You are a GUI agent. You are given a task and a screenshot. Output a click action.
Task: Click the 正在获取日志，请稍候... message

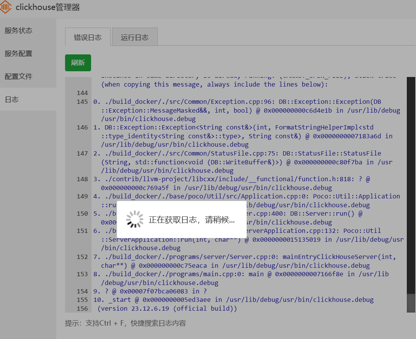192,220
